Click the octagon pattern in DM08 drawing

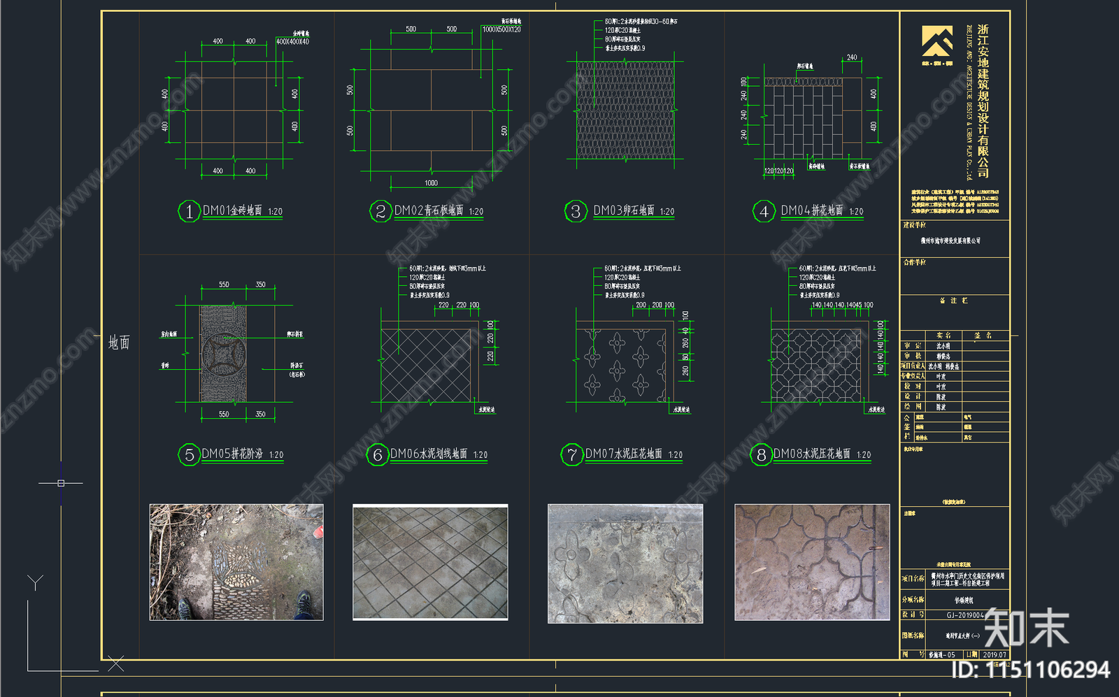point(816,366)
